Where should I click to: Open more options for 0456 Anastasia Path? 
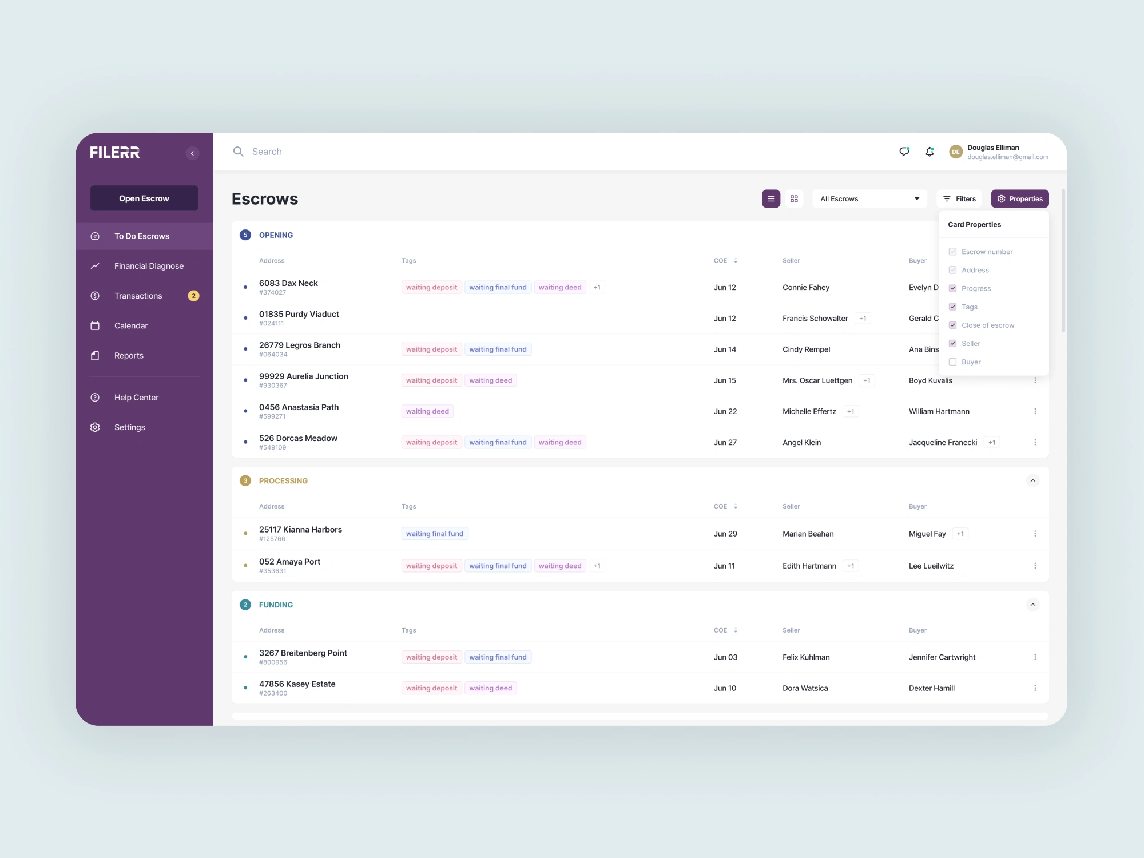tap(1035, 411)
